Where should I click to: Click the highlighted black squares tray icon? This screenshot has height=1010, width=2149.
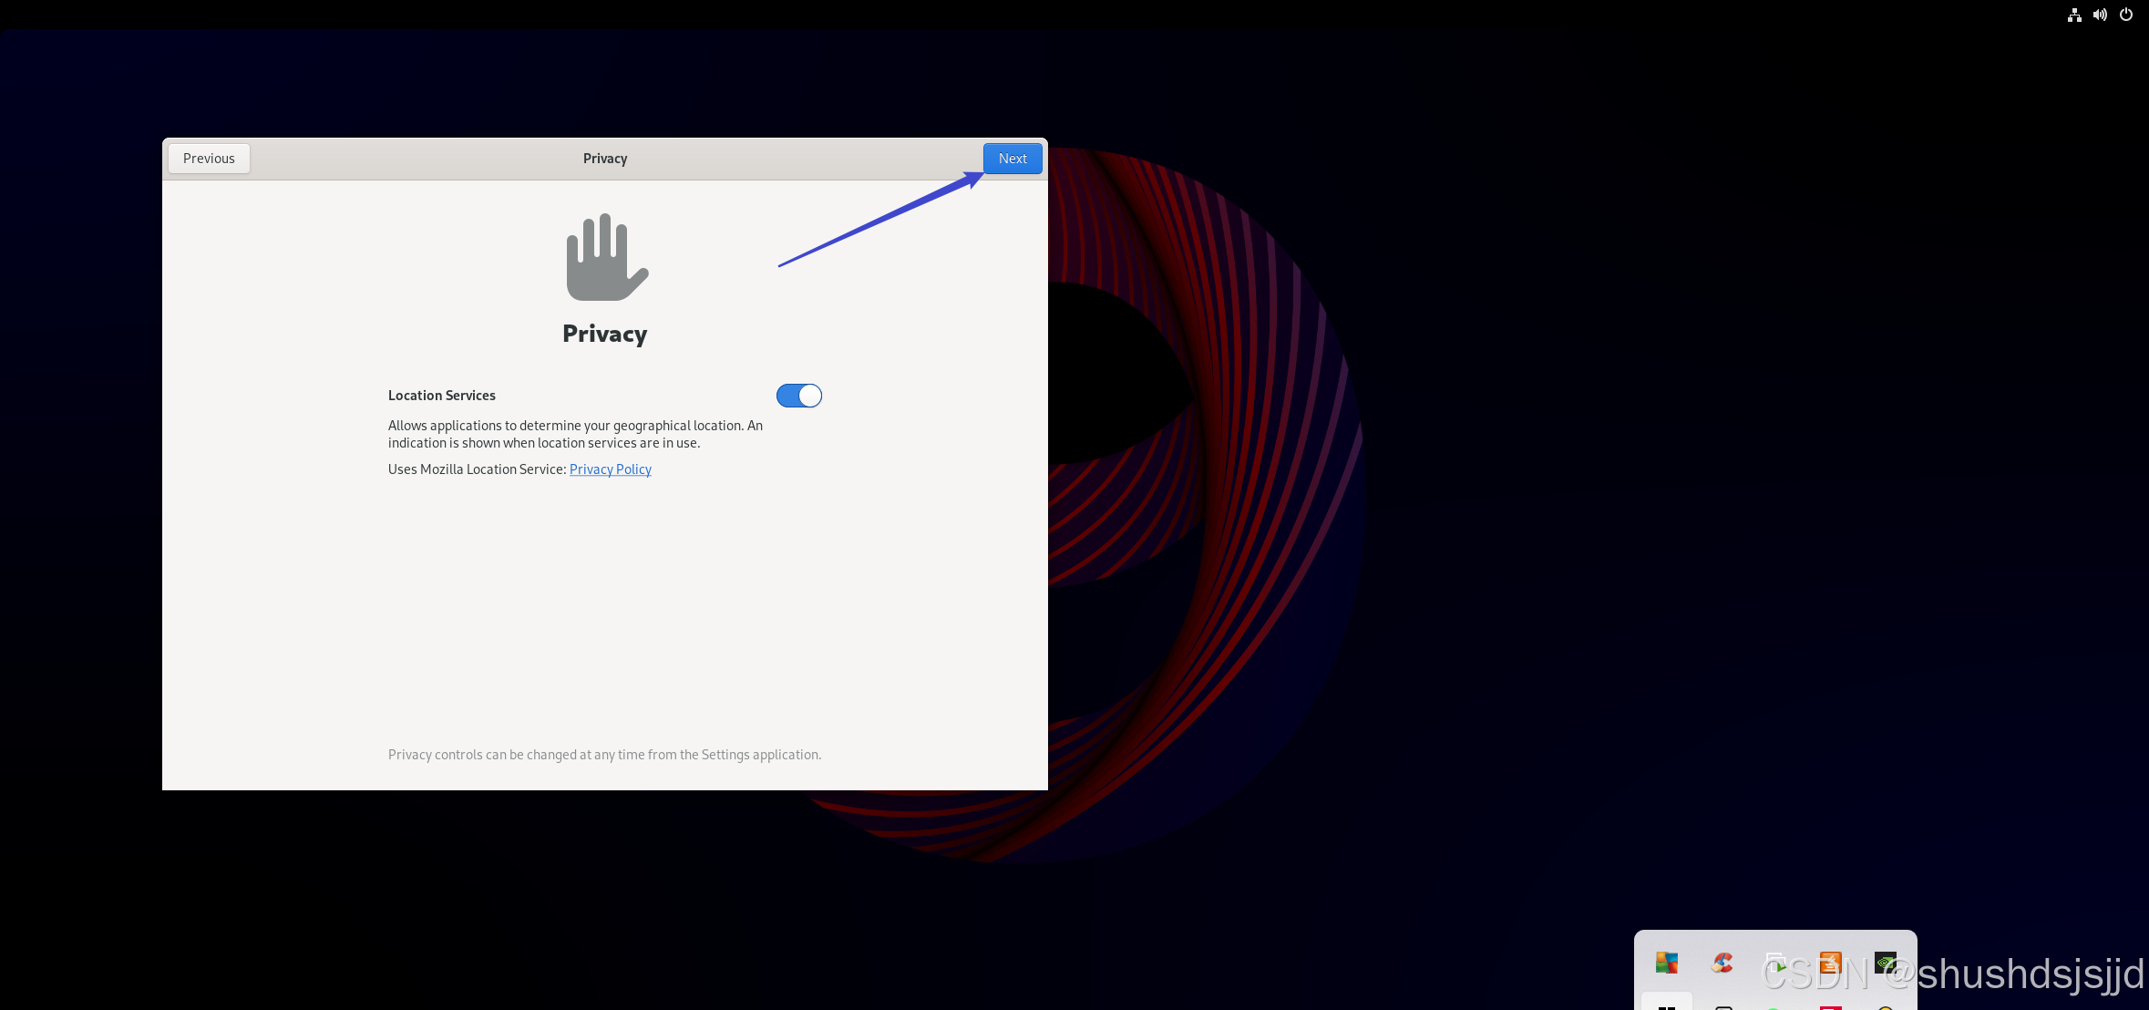1666,1005
